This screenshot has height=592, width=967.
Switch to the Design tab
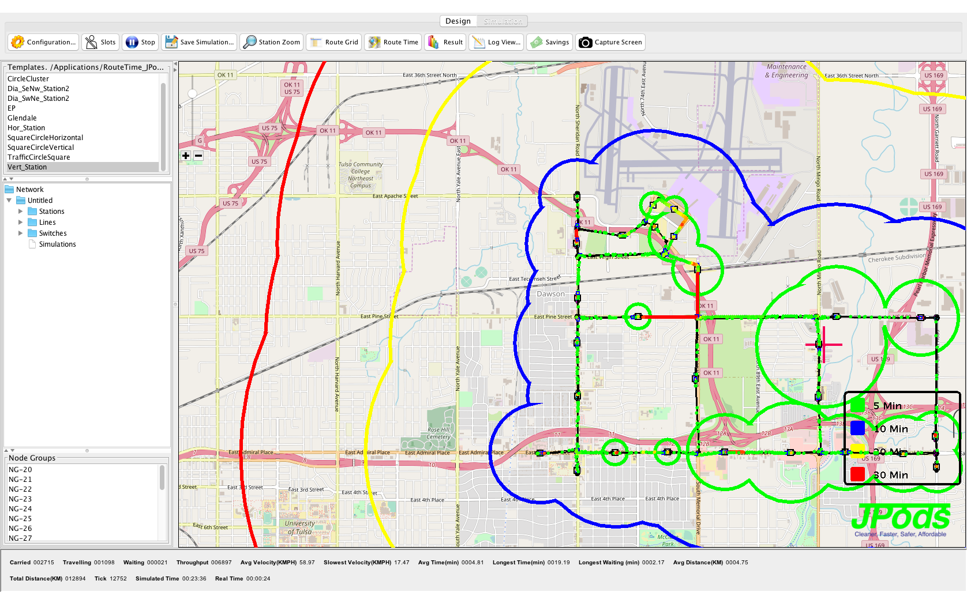[458, 21]
